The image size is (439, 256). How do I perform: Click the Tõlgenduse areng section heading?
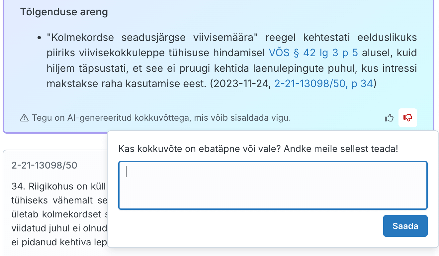coord(64,12)
